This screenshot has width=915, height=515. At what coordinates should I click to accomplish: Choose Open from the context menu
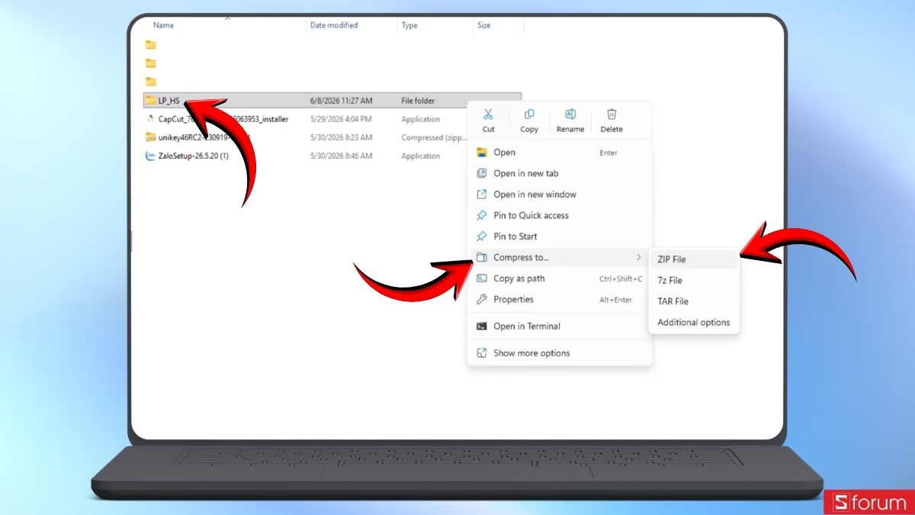tap(559, 153)
